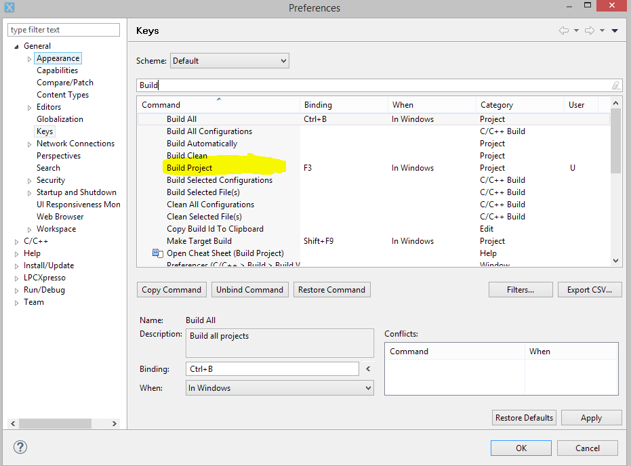Image resolution: width=631 pixels, height=466 pixels.
Task: Select Perspectives in the tree
Action: (58, 156)
